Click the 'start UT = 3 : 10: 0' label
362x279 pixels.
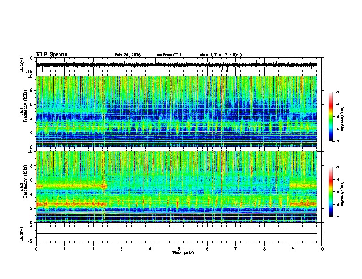[x=221, y=55]
